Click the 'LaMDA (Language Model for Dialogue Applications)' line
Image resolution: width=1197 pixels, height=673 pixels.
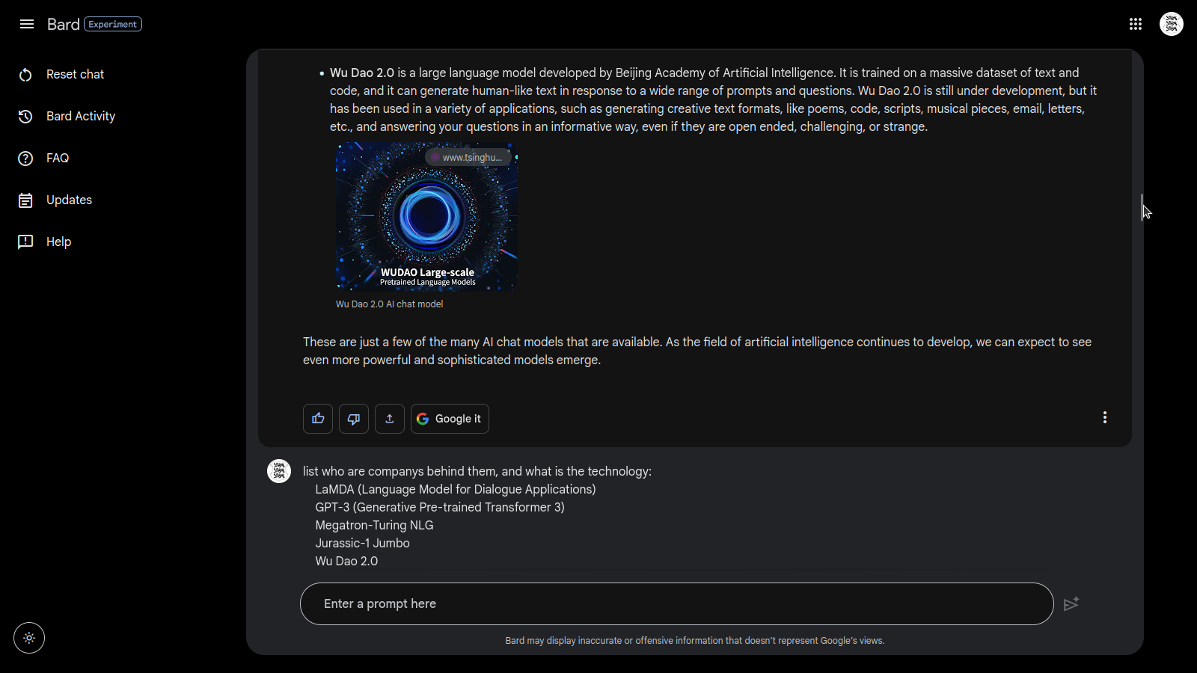click(456, 489)
